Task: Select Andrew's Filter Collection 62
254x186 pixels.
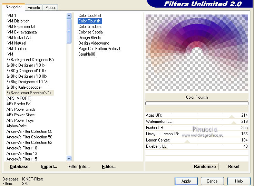Action: point(29,142)
